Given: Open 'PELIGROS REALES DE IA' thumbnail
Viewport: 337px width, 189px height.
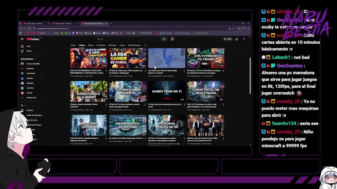Looking at the screenshot, I should point(167,125).
